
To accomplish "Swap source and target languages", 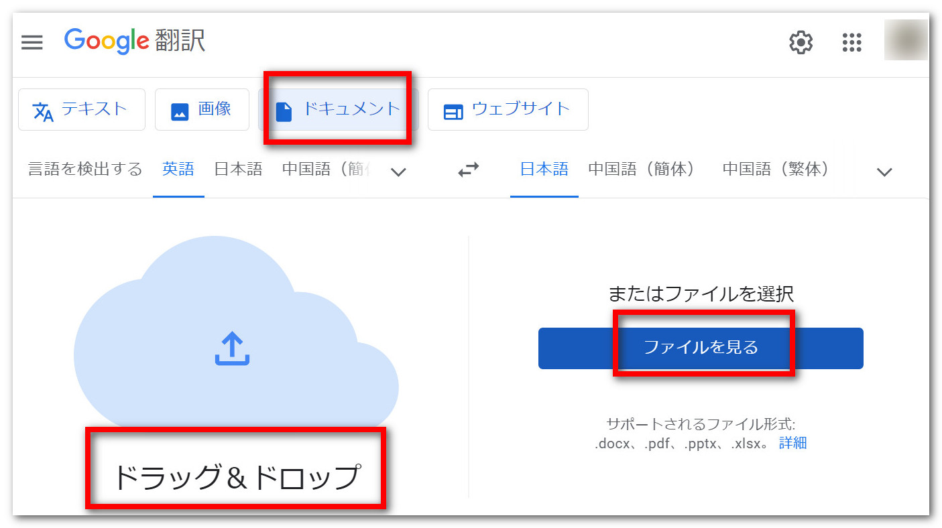I will [469, 171].
